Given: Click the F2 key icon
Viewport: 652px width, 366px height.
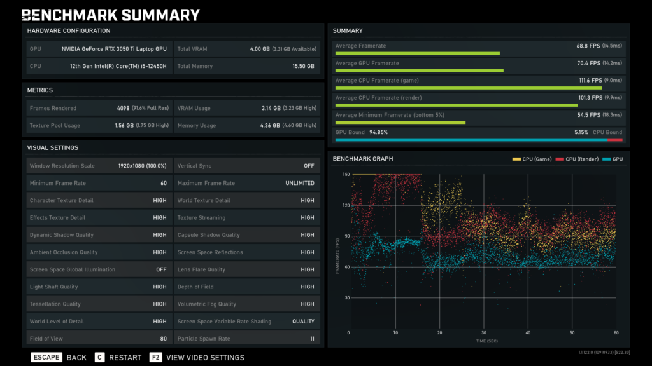Looking at the screenshot, I should coord(155,357).
